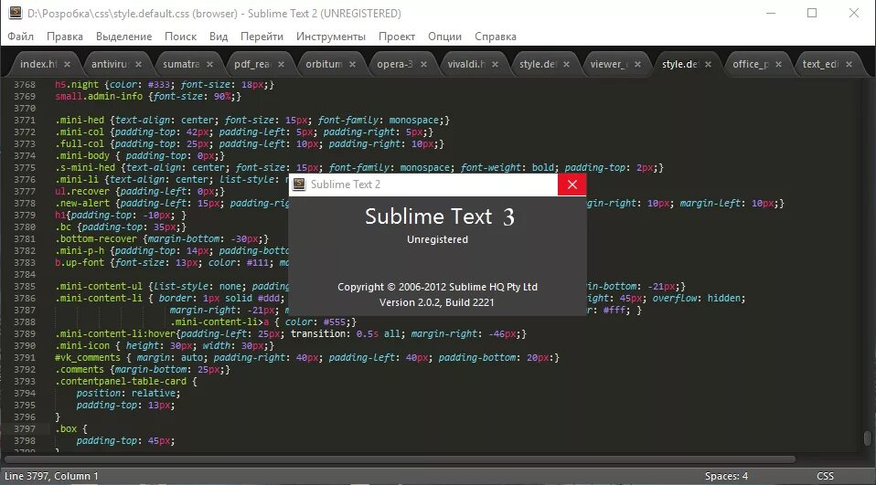
Task: Click the Unregistered label in About dialog
Action: [x=437, y=239]
